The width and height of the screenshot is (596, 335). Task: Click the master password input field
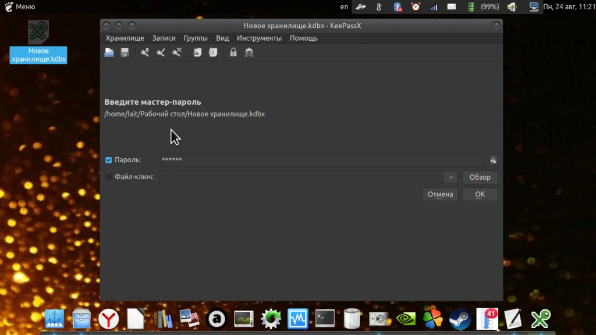(322, 160)
